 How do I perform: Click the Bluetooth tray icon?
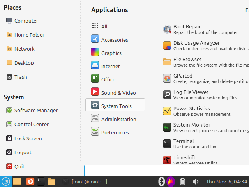[x=161, y=182]
